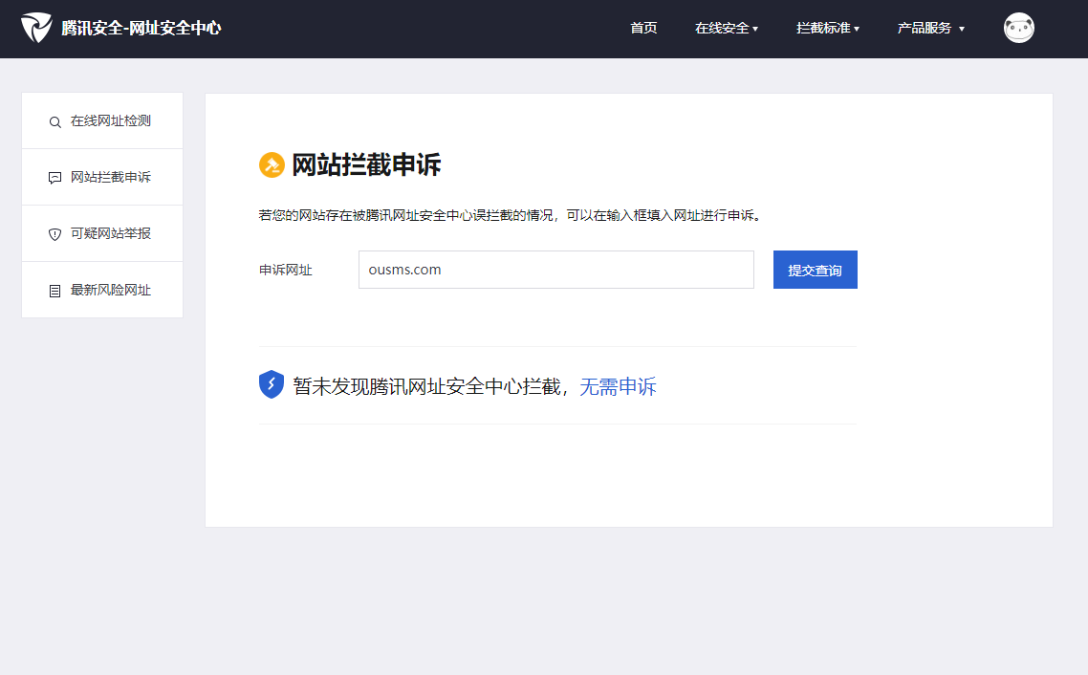Click 腾讯安全-网址安全中心 site title

141,28
